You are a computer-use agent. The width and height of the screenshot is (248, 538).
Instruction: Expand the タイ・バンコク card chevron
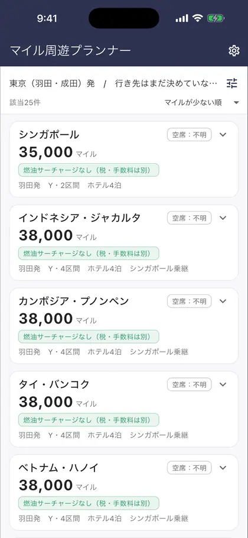pyautogui.click(x=223, y=384)
